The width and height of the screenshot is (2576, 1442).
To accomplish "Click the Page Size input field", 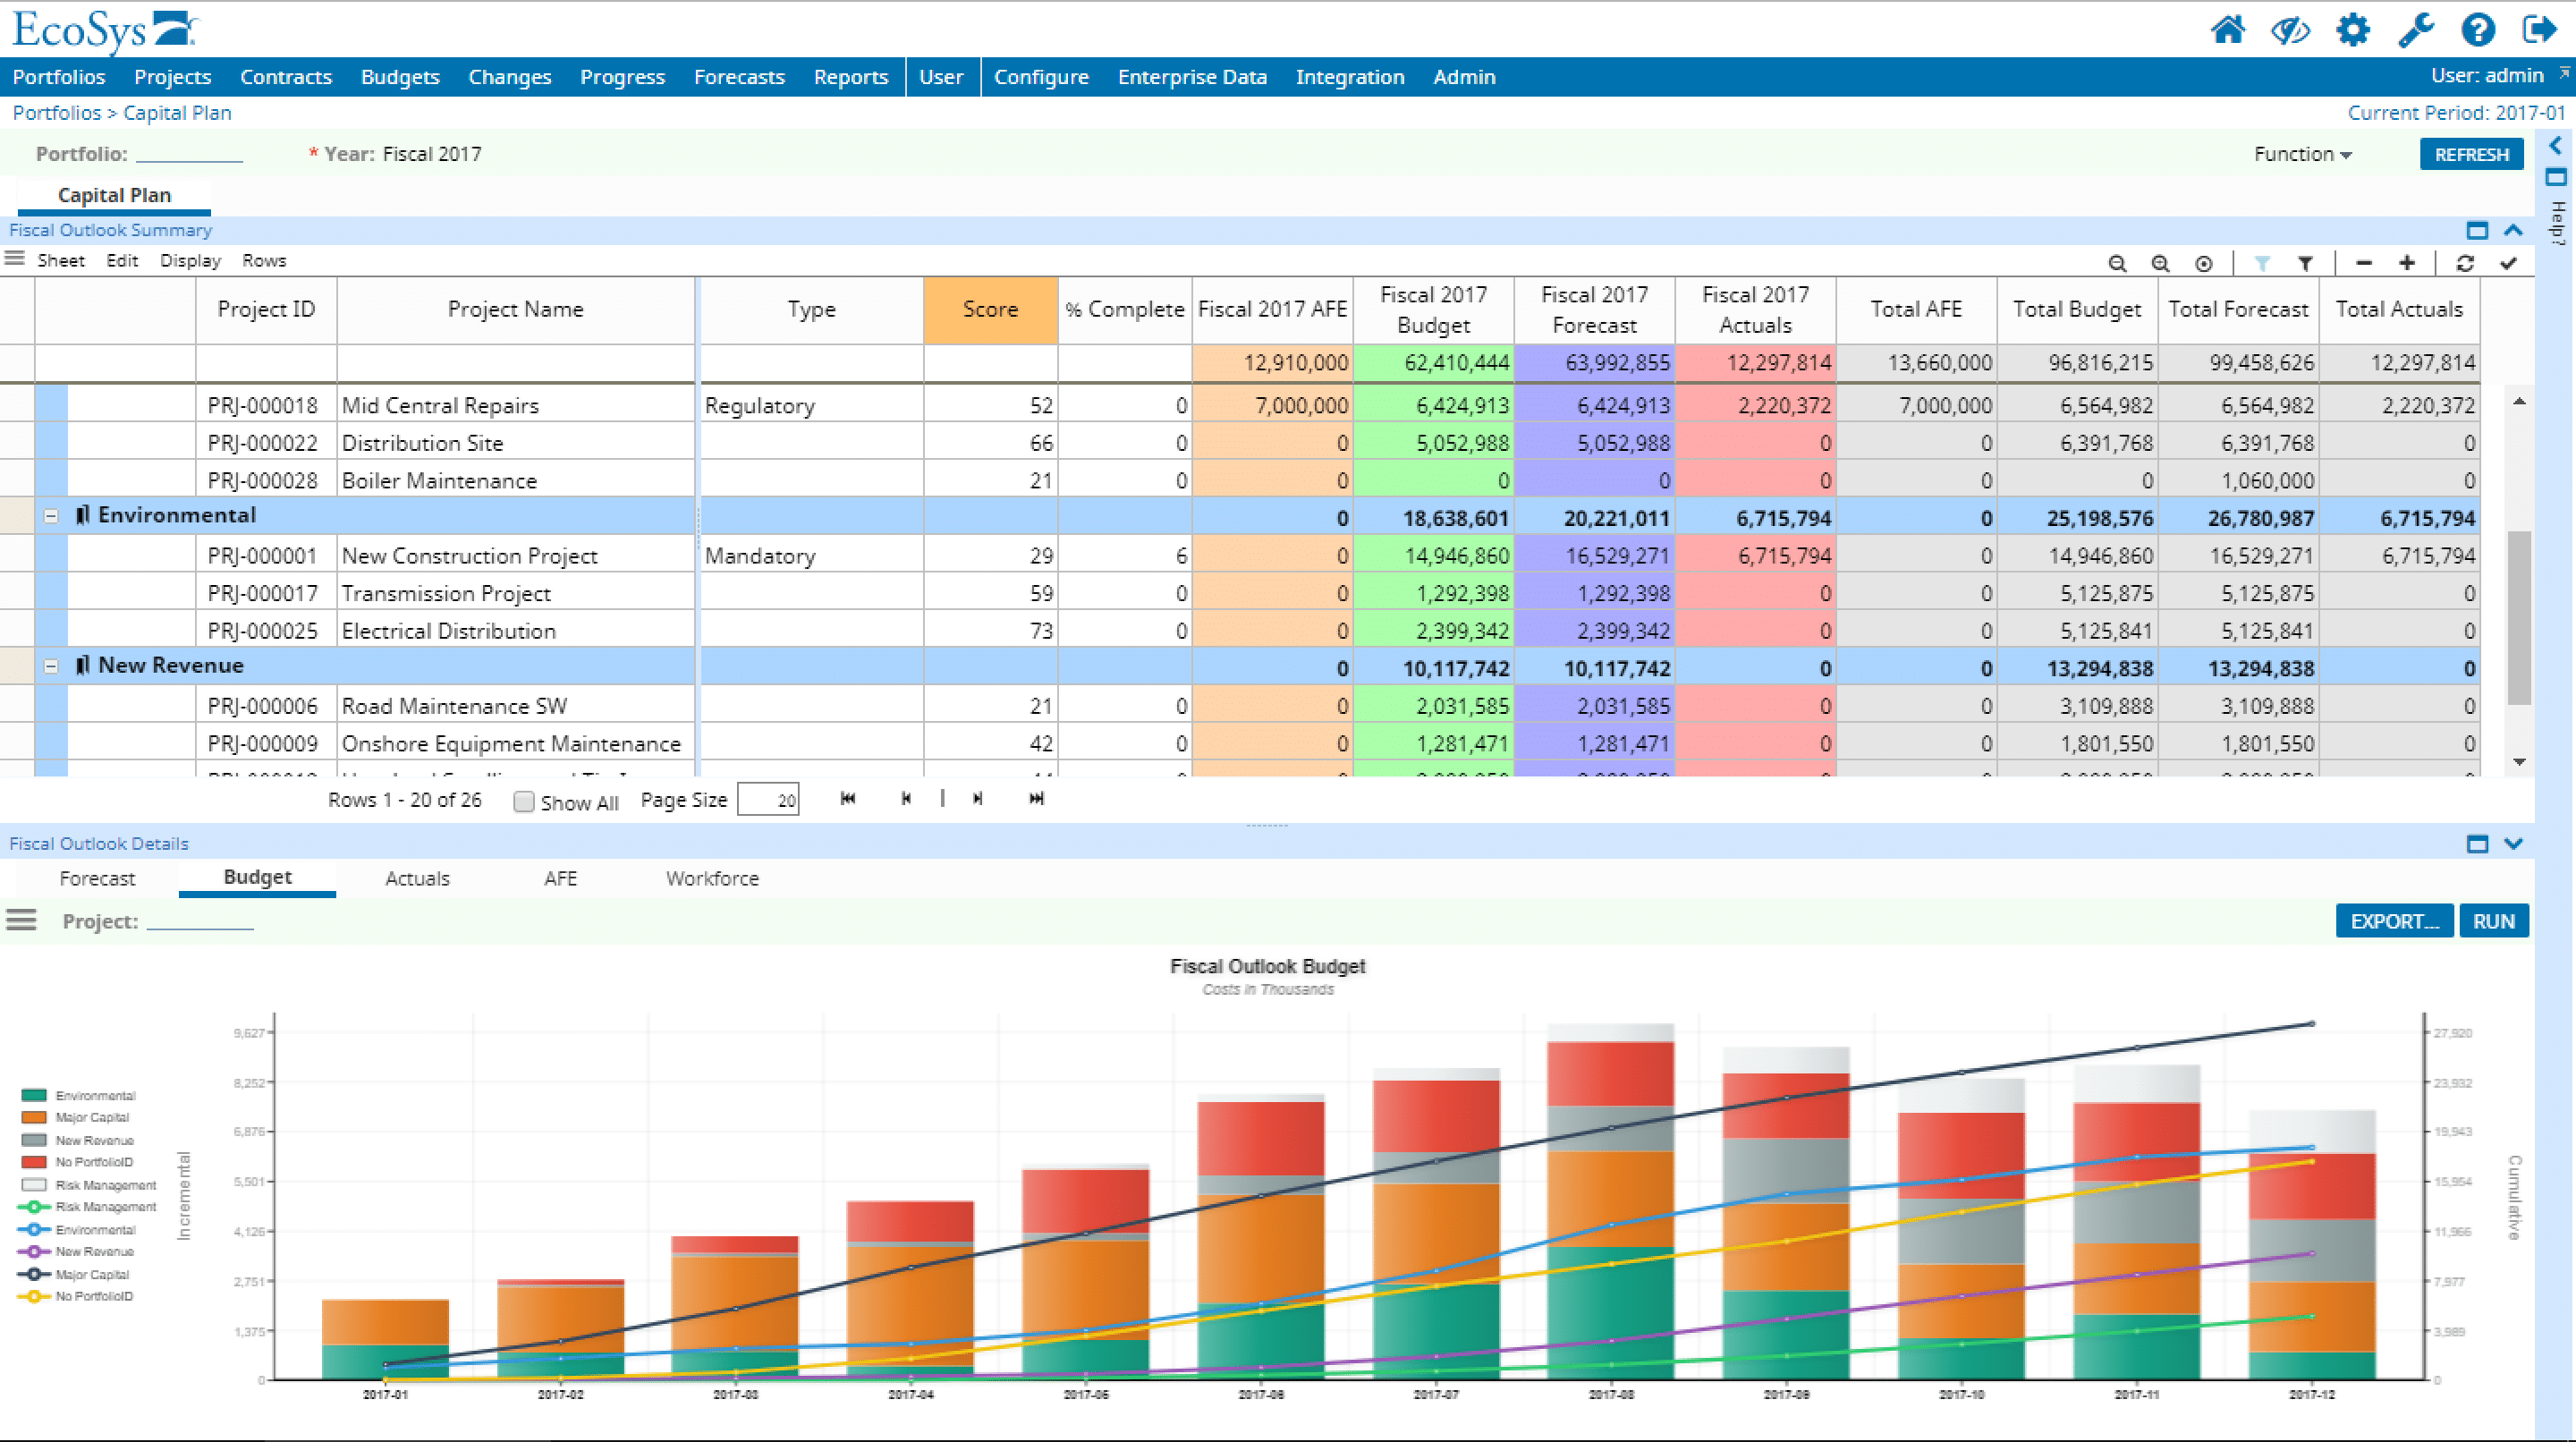I will point(768,800).
